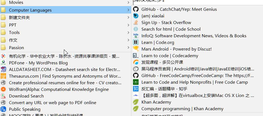The height and width of the screenshot is (116, 263).
Task: Click the 黑马程序员官网 bookmark favicon
Action: point(136,69)
